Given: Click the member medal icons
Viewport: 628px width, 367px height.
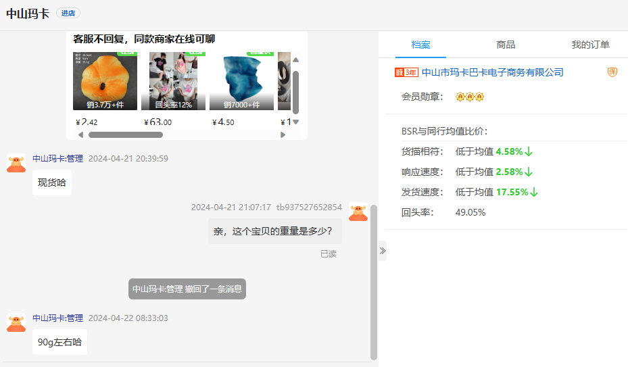Looking at the screenshot, I should coord(469,97).
